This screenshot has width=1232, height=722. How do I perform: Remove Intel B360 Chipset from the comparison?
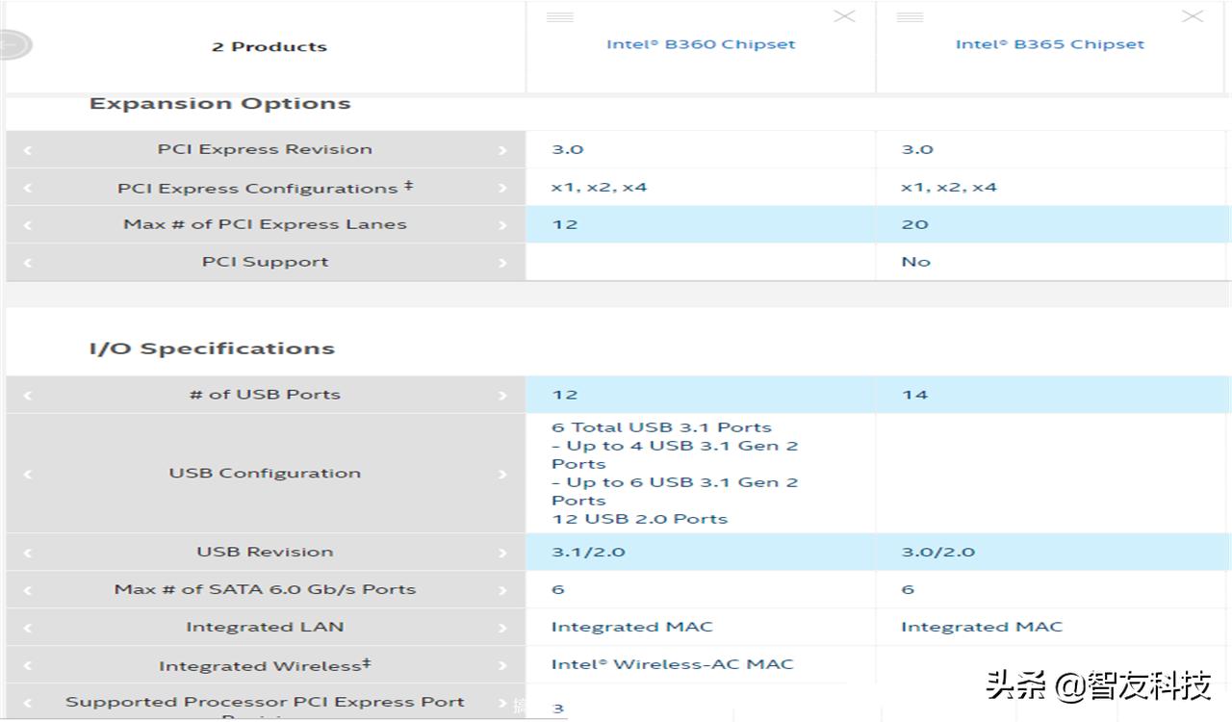pyautogui.click(x=844, y=16)
